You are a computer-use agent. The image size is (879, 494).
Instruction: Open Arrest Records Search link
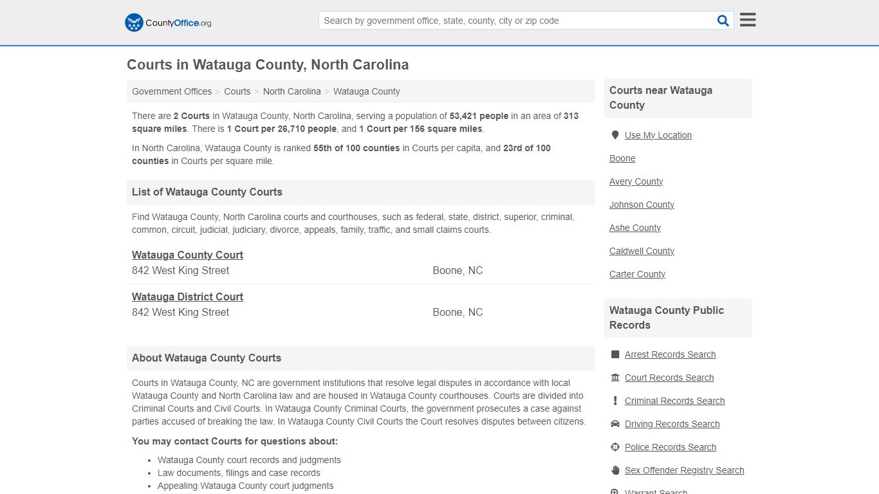click(671, 354)
